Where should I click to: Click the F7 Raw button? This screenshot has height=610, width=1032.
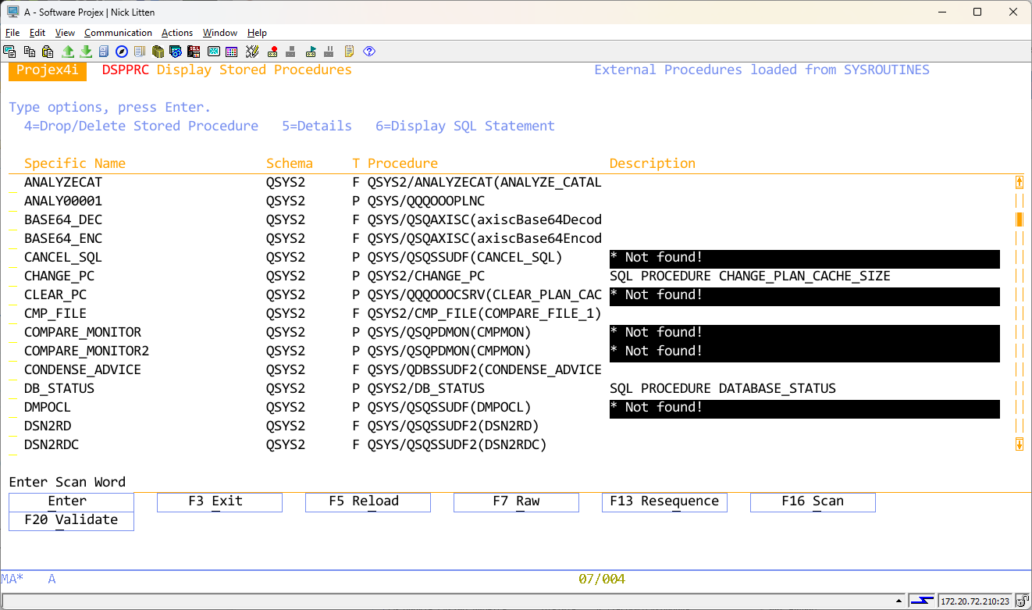(x=516, y=502)
